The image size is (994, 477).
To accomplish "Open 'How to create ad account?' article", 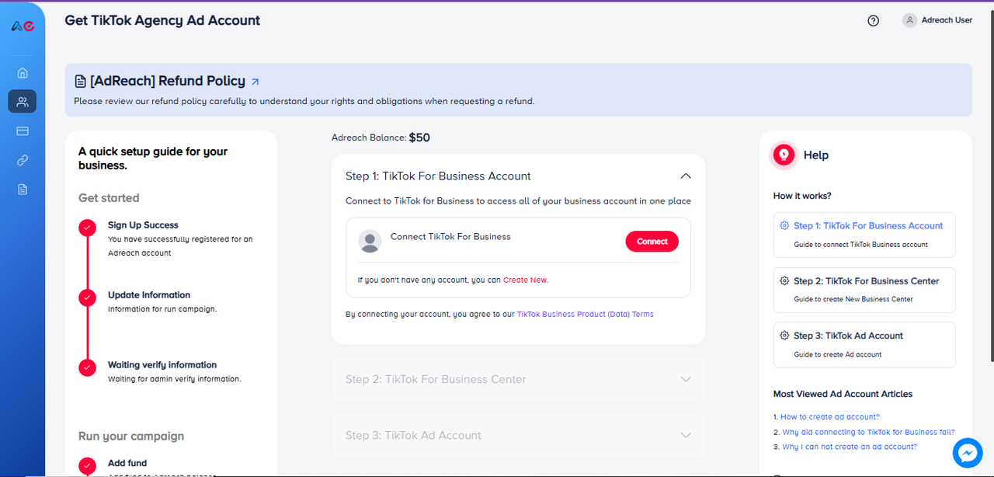I will click(x=829, y=417).
